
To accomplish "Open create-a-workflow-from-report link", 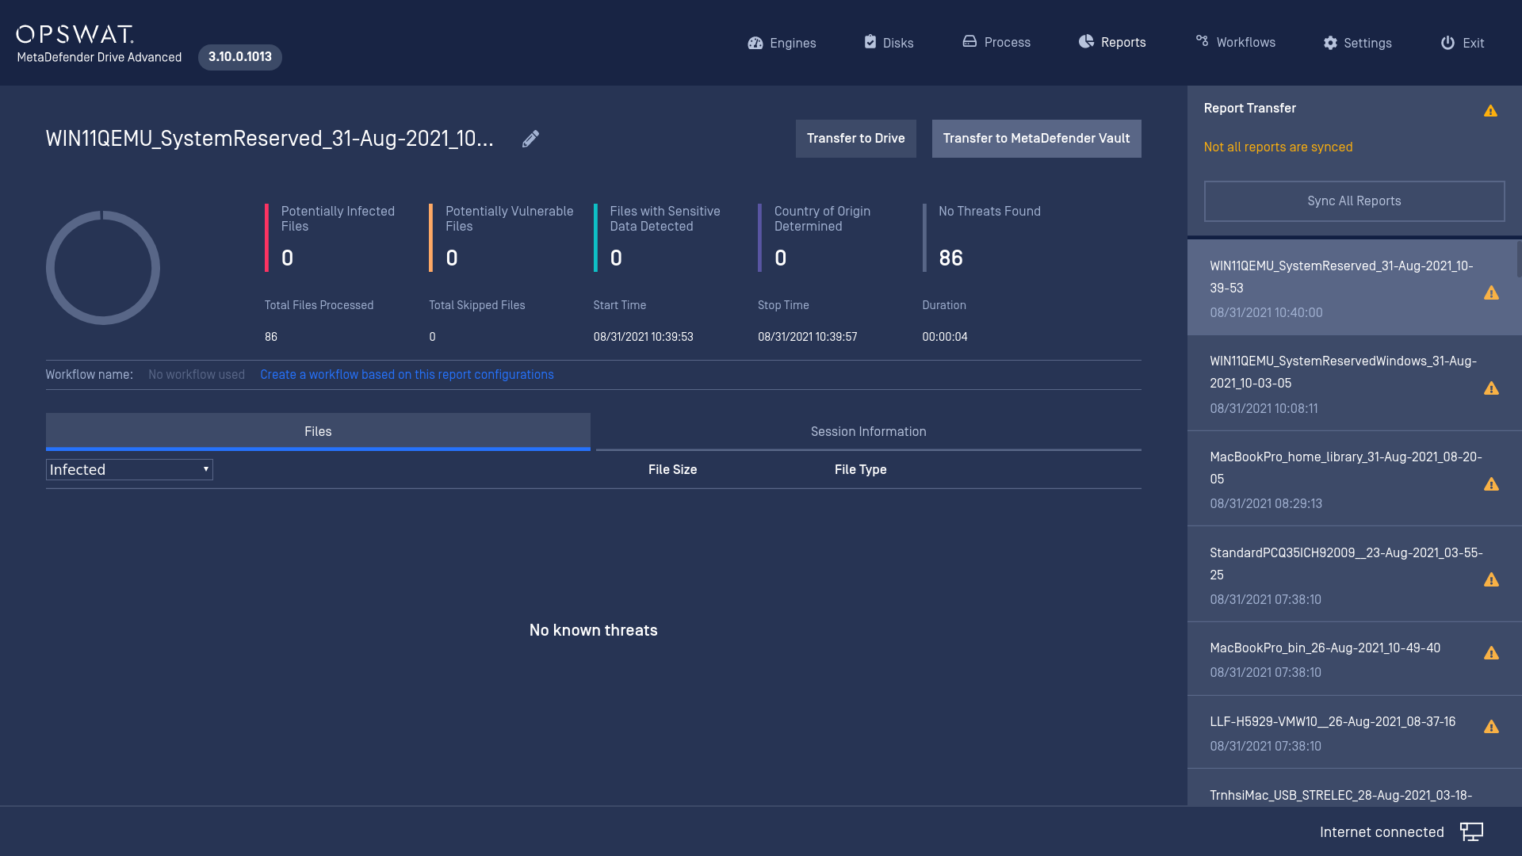I will coord(407,375).
